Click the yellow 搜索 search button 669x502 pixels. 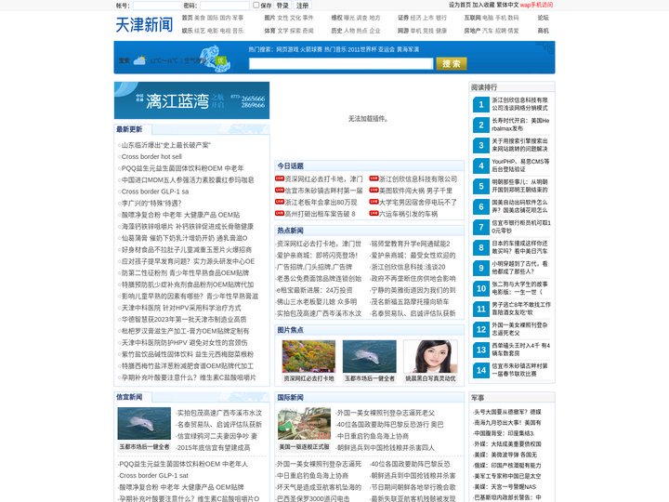pos(452,63)
